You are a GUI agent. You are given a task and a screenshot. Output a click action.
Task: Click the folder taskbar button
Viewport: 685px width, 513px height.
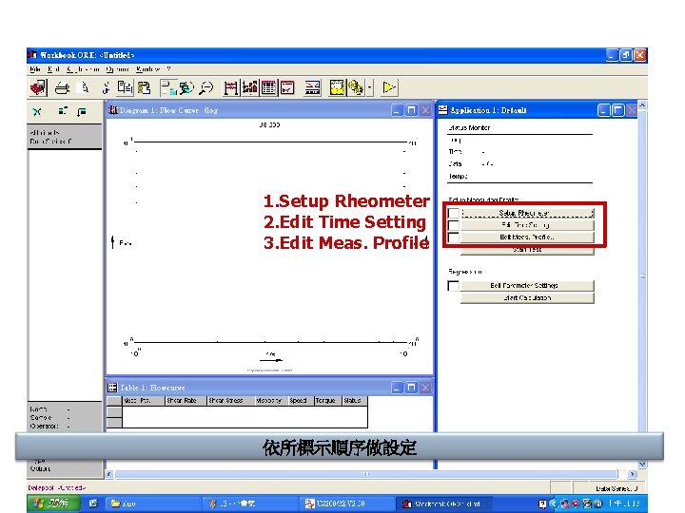tap(153, 503)
